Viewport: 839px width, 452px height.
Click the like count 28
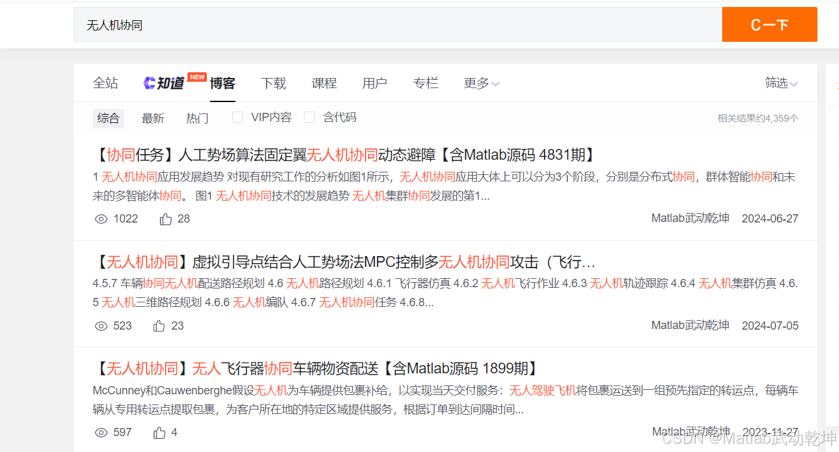click(x=184, y=219)
